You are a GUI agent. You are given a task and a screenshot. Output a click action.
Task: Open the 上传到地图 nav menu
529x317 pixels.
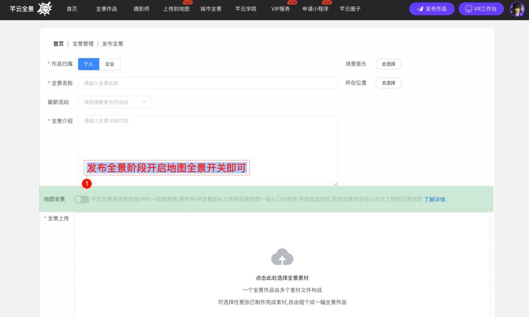[x=176, y=9]
